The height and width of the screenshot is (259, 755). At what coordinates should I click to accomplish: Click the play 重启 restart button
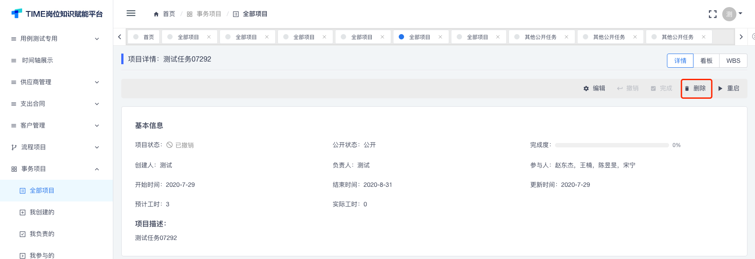[729, 89]
